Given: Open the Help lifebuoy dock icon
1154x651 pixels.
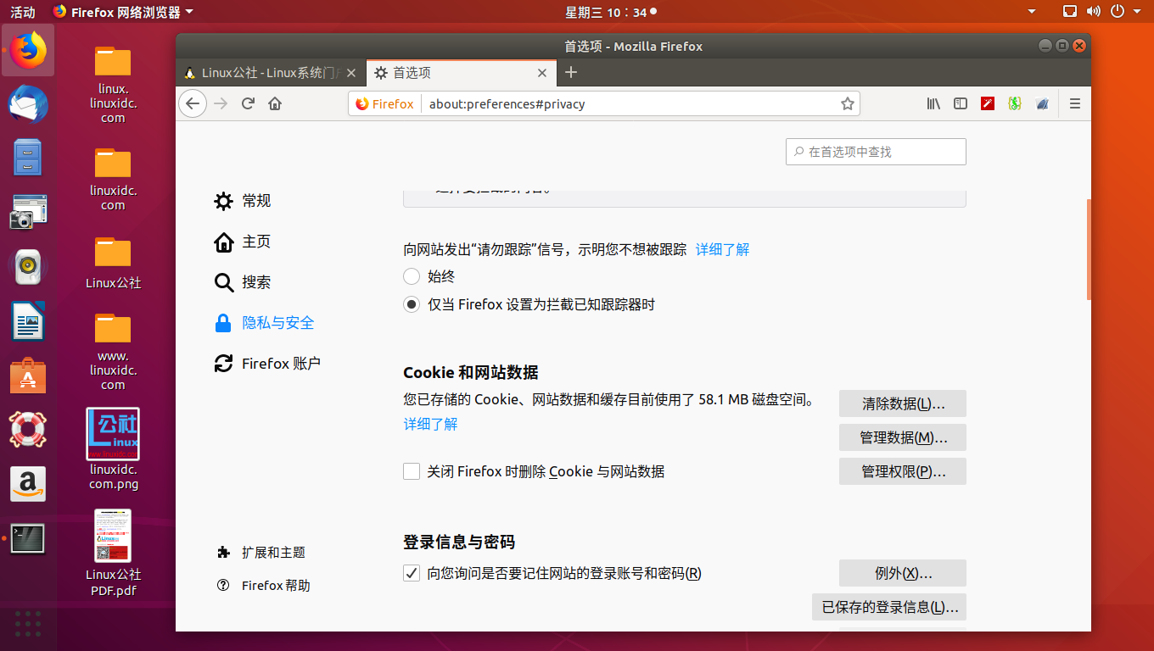Looking at the screenshot, I should click(x=28, y=430).
